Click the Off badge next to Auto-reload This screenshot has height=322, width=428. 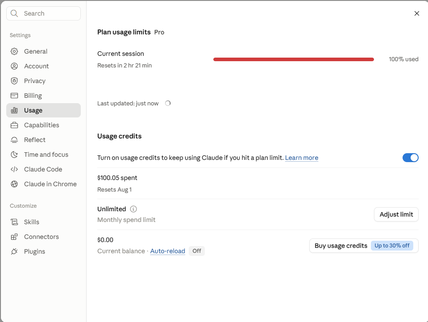197,251
